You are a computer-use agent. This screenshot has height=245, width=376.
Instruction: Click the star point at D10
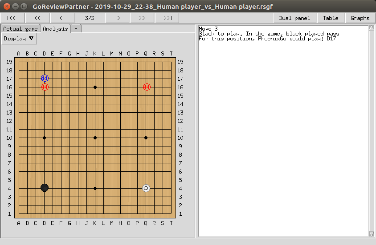pos(45,138)
